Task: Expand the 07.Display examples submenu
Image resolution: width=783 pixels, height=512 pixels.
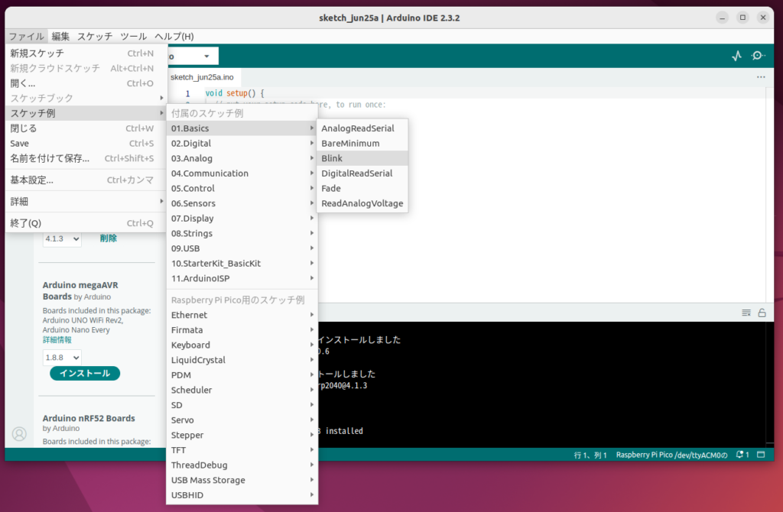Action: click(242, 218)
